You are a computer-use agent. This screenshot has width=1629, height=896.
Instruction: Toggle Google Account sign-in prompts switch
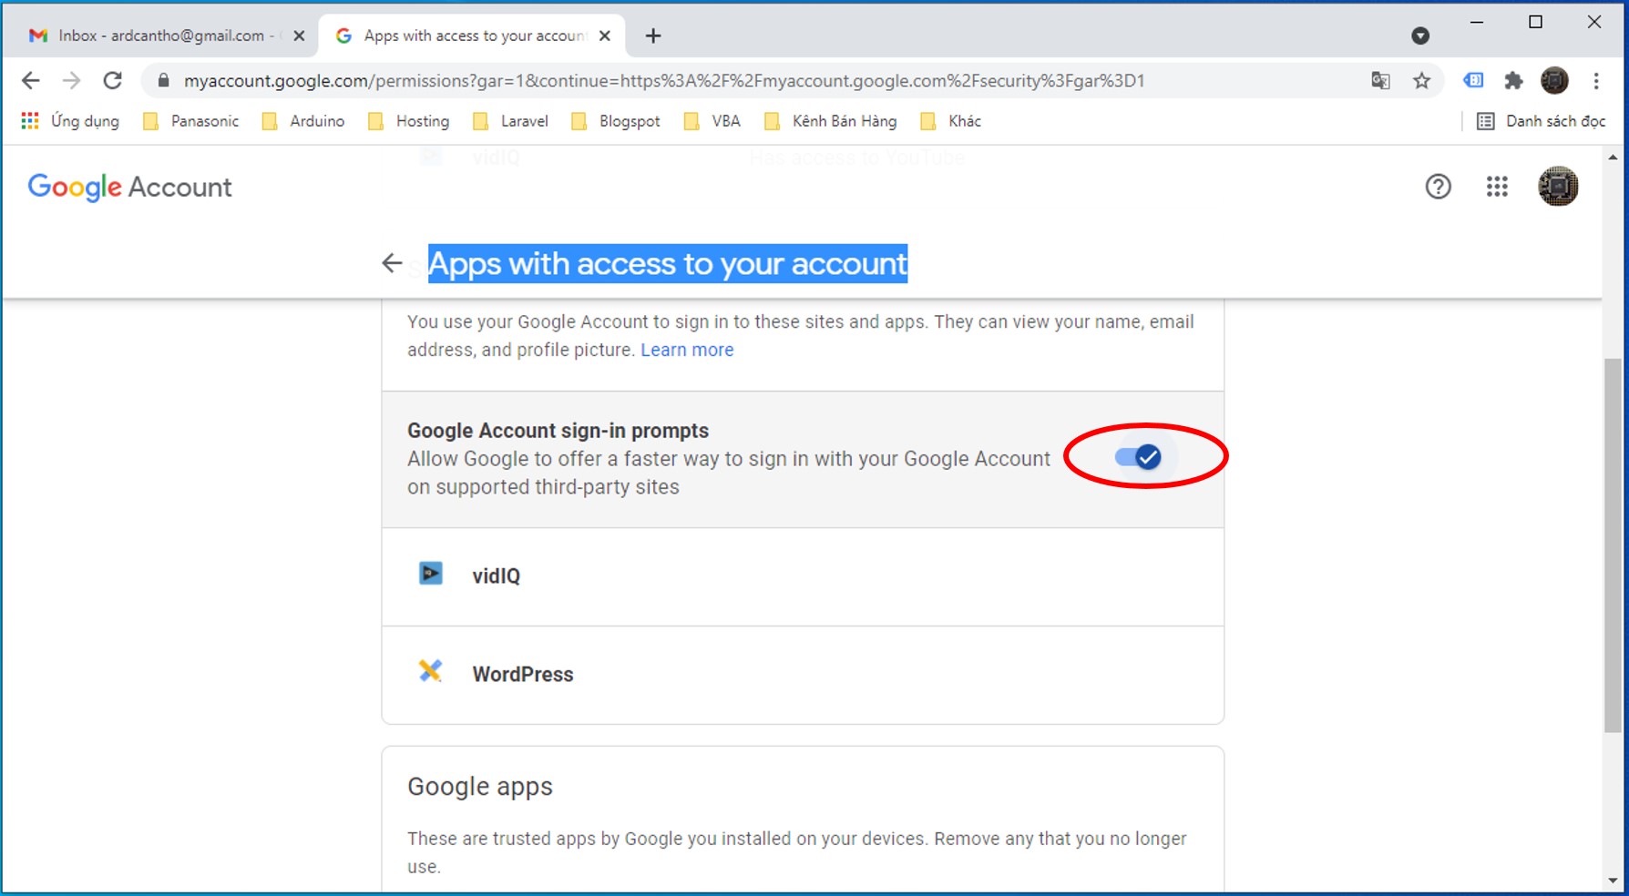click(x=1138, y=456)
